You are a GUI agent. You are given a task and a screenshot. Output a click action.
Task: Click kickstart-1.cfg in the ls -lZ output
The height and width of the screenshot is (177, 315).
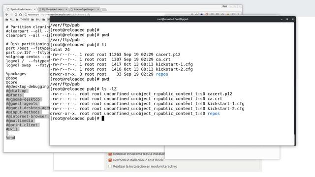click(x=226, y=104)
